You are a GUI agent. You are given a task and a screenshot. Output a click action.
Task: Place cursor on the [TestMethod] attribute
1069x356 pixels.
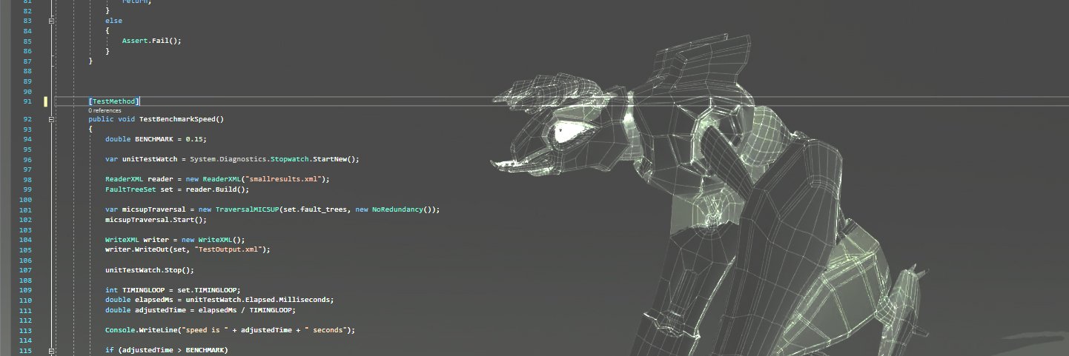click(114, 101)
